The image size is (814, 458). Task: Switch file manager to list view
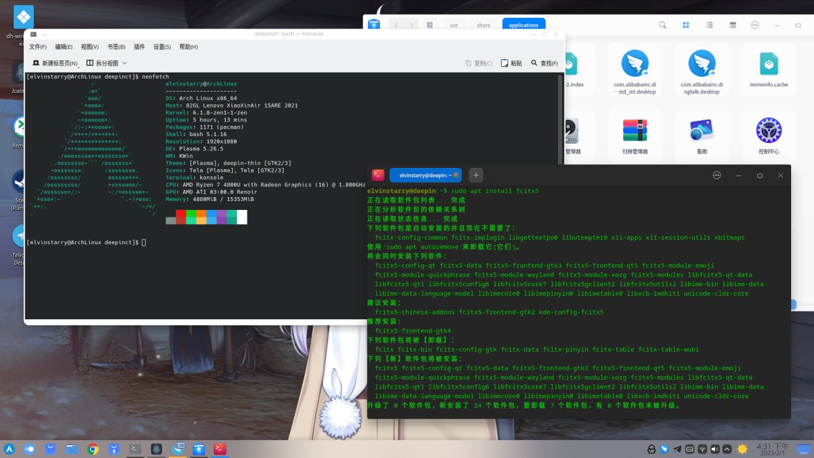pyautogui.click(x=709, y=25)
